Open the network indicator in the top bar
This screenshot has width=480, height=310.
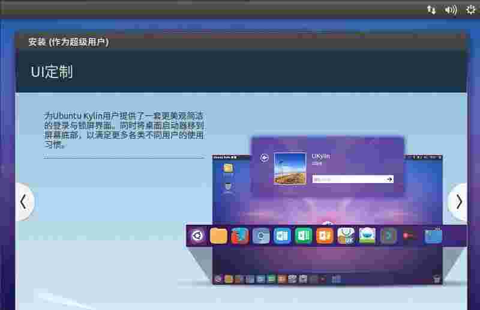pyautogui.click(x=431, y=10)
